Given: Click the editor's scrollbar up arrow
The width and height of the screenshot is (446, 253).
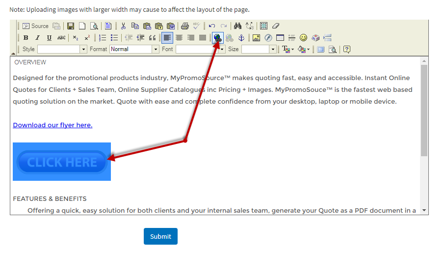Looking at the screenshot, I should click(424, 61).
